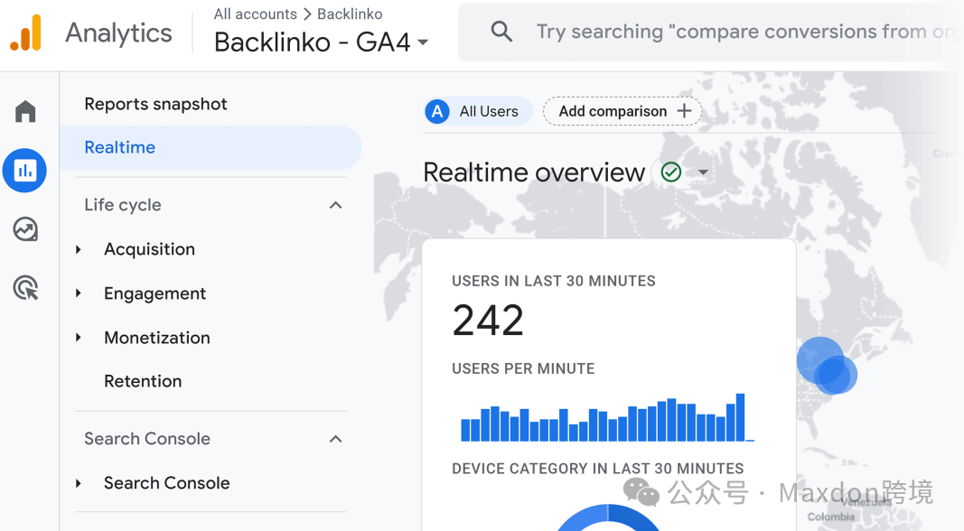Expand the Acquisition tree arrow
Screen dimensions: 964x531
coord(78,249)
